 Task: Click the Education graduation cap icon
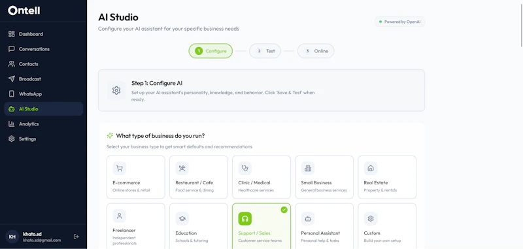click(182, 219)
